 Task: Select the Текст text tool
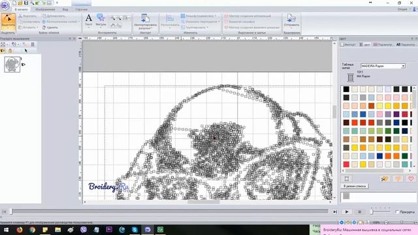(89, 20)
